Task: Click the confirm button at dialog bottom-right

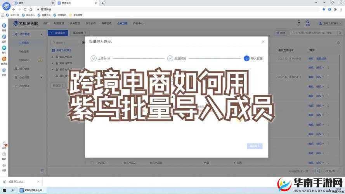Action: (x=255, y=146)
